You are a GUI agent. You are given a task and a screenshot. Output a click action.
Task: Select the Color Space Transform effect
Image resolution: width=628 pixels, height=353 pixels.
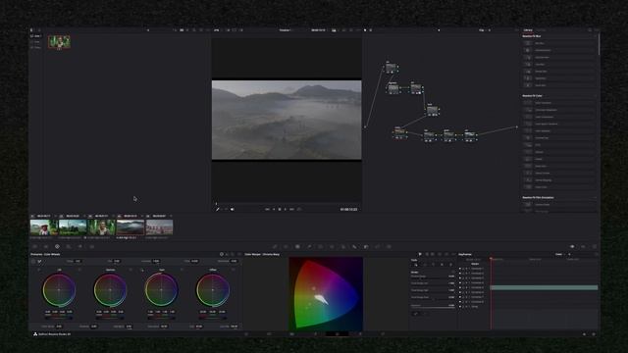click(558, 125)
